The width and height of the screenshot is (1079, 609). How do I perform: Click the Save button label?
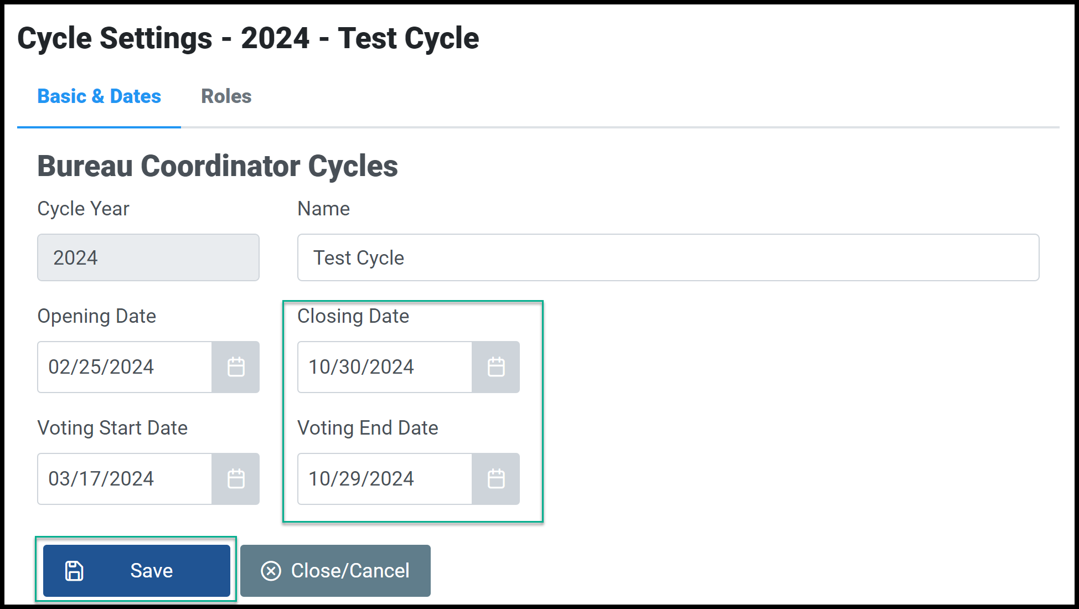click(x=152, y=571)
